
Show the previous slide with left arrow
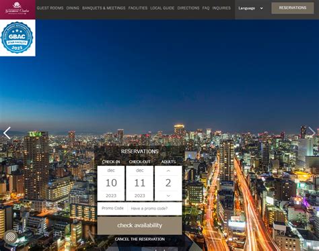coord(7,133)
